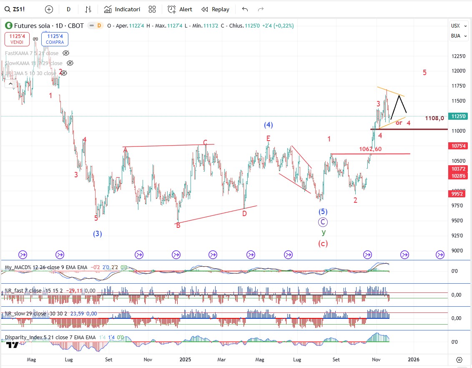
Task: Toggle SlowKAMA indicator visibility eye
Action: (70, 63)
